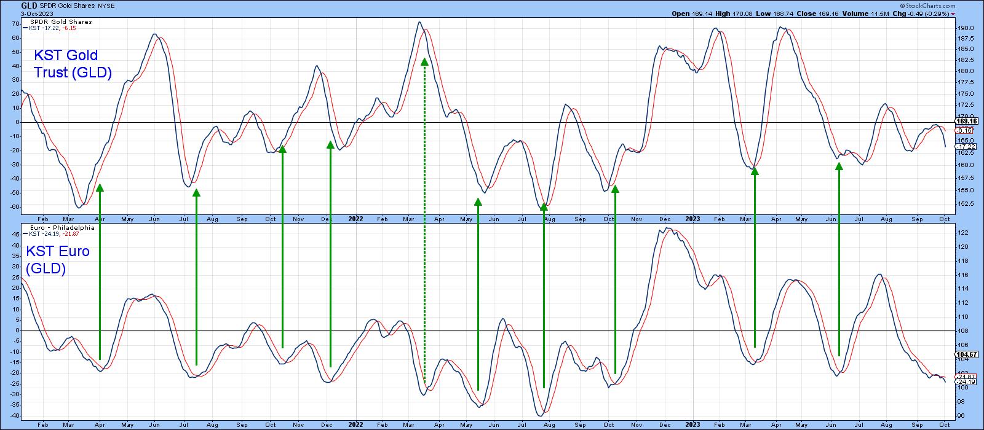Click the 2023 label on upper pane time axis

pyautogui.click(x=692, y=218)
